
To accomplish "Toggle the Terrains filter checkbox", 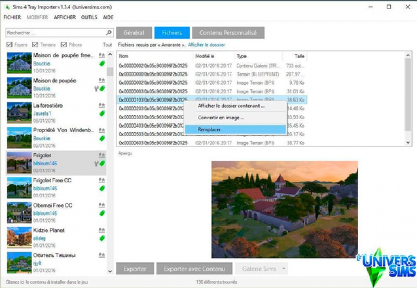I will 35,44.
